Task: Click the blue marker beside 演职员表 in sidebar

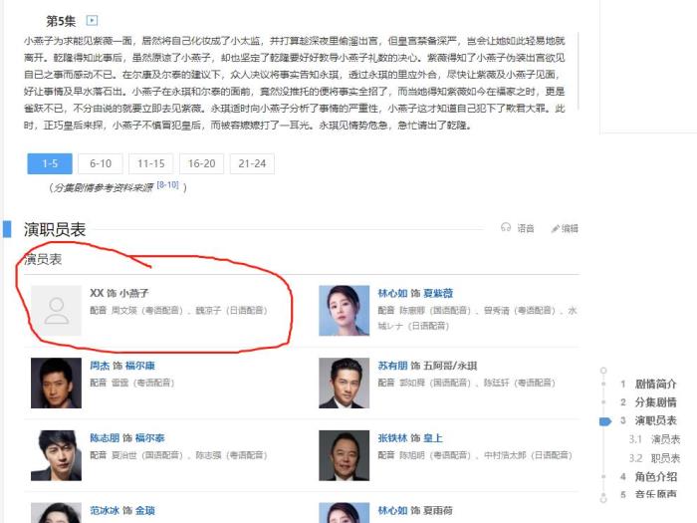Action: [x=604, y=420]
